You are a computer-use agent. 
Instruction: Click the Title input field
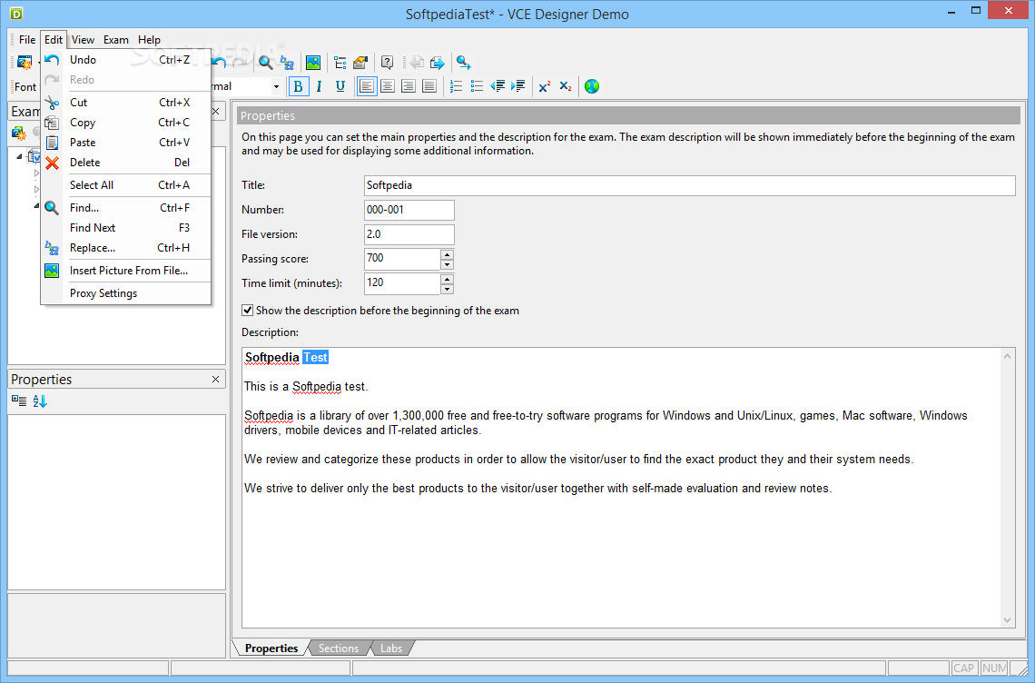pos(689,185)
